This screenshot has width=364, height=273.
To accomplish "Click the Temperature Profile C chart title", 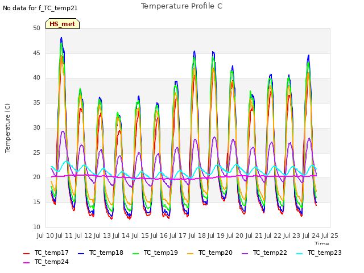I will 182,6.
